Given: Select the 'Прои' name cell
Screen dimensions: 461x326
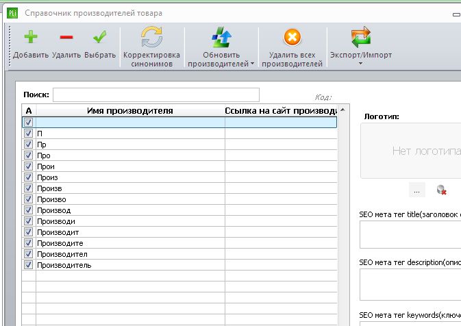Looking at the screenshot, I should [130, 166].
